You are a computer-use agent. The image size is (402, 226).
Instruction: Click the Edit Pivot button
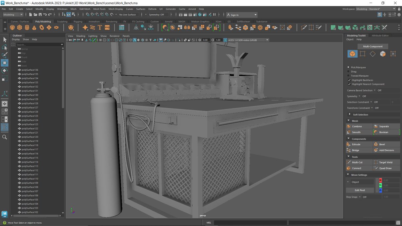point(360,190)
